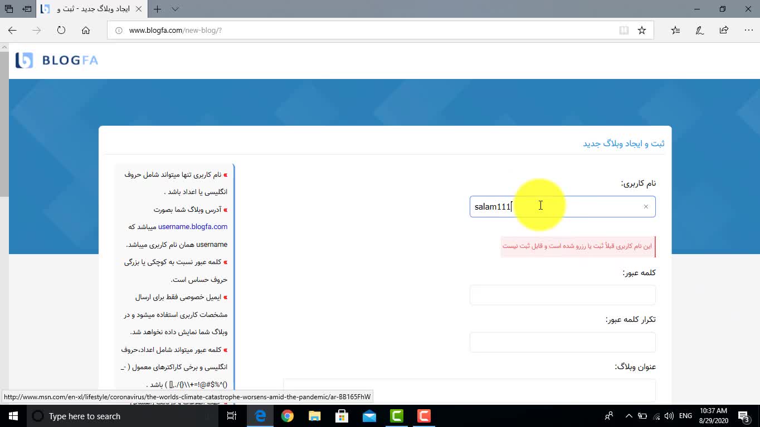Click the Blogfa logo
This screenshot has height=427, width=760.
[57, 60]
